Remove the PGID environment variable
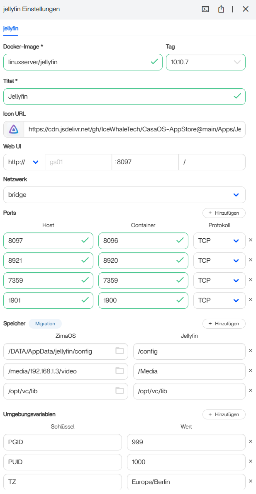The image size is (256, 494). click(x=250, y=441)
